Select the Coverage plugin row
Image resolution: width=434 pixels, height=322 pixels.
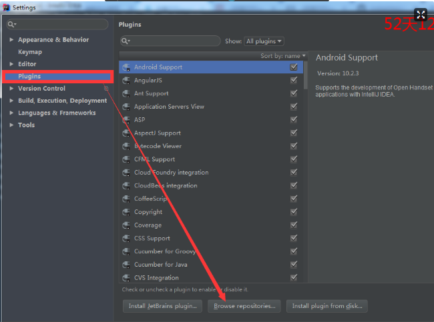pyautogui.click(x=211, y=225)
